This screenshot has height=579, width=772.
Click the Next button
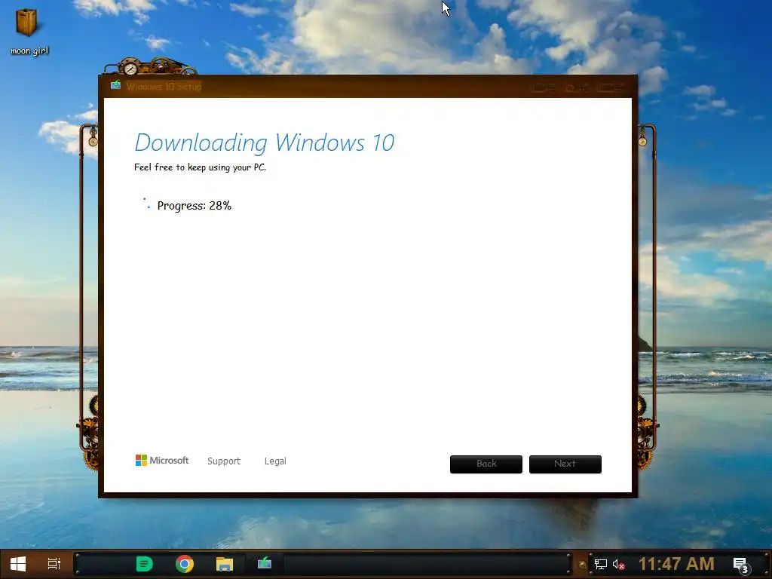point(565,464)
